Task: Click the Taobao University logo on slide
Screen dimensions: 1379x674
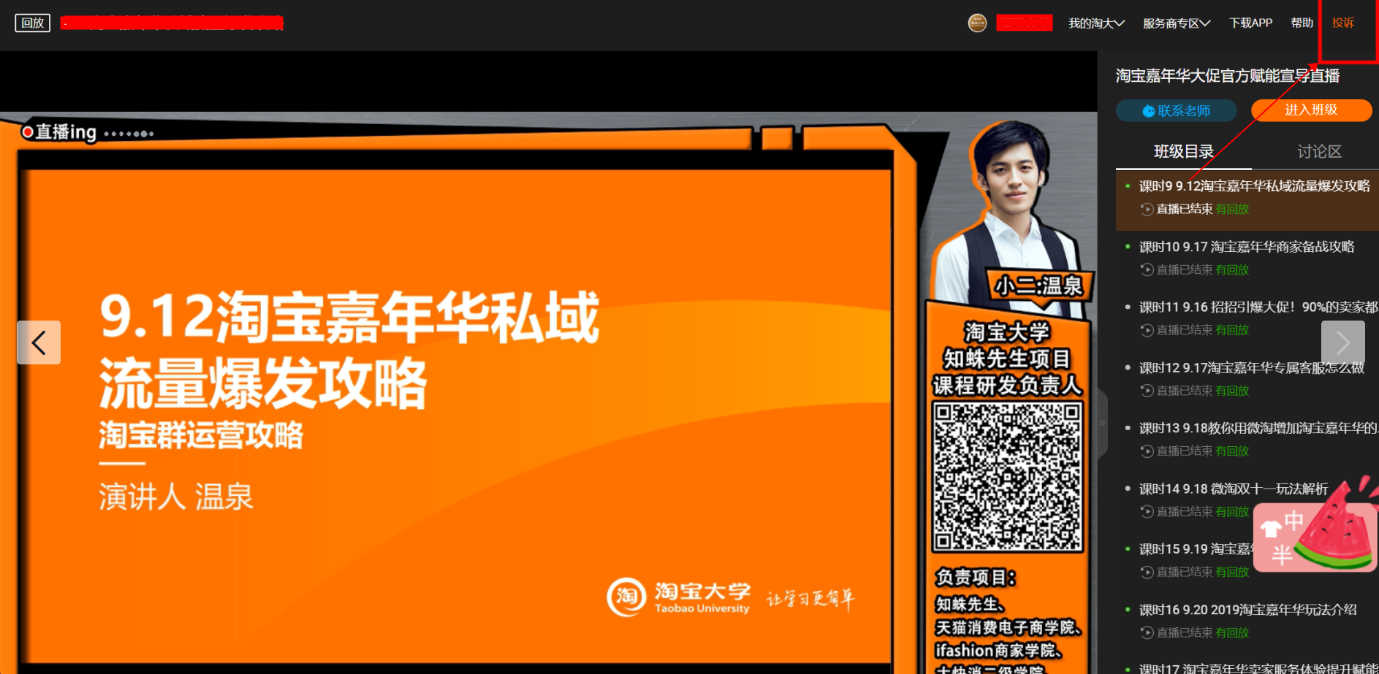Action: (x=678, y=597)
